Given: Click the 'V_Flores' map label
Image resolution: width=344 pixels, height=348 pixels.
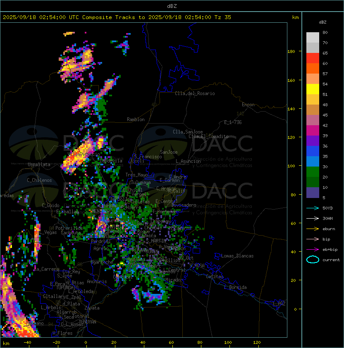Looking at the screenshot, I should point(62,333).
